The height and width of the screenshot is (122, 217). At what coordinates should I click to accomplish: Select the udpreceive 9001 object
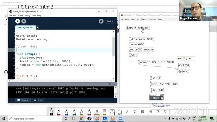[141, 39]
